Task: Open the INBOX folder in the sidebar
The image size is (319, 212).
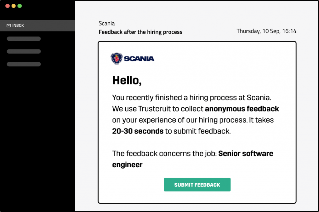Action: point(37,25)
